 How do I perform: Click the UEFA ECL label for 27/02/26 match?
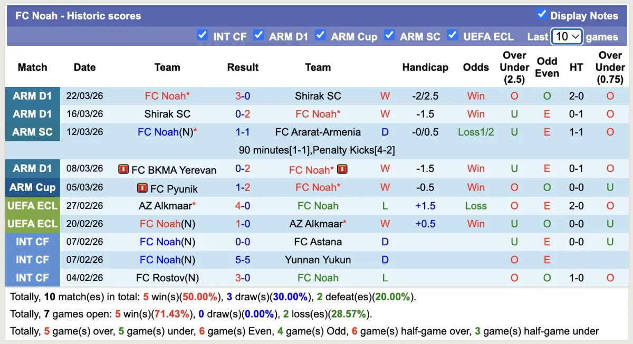[x=32, y=206]
